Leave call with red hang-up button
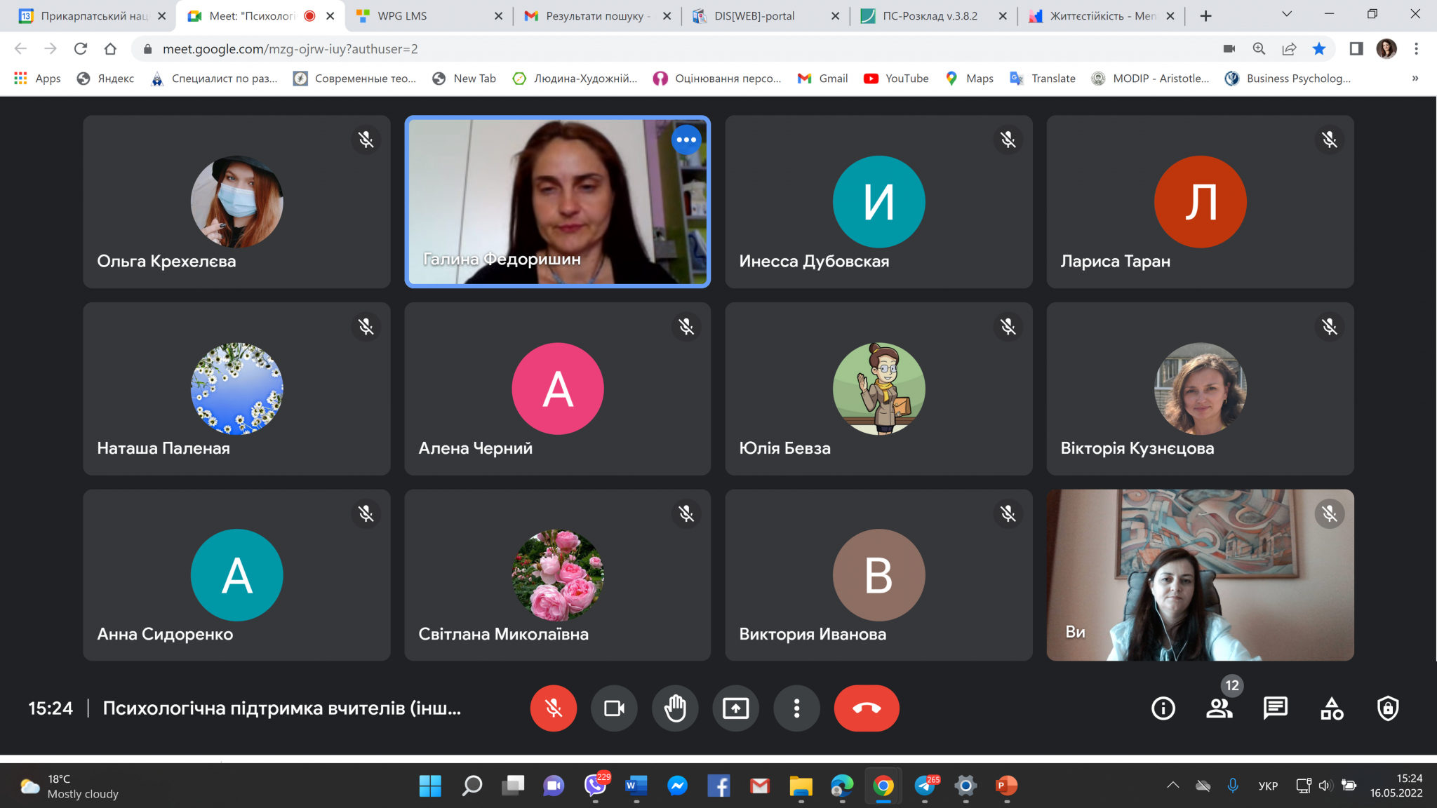 click(x=866, y=708)
